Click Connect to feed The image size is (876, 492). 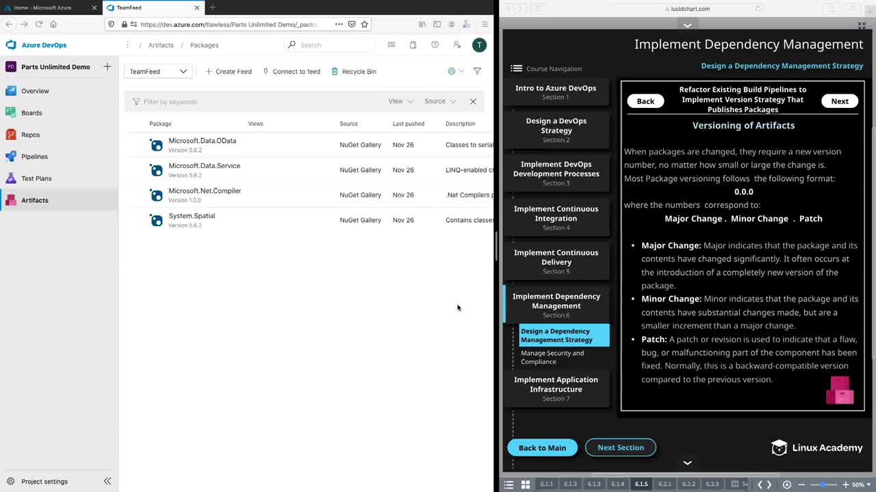tap(292, 71)
